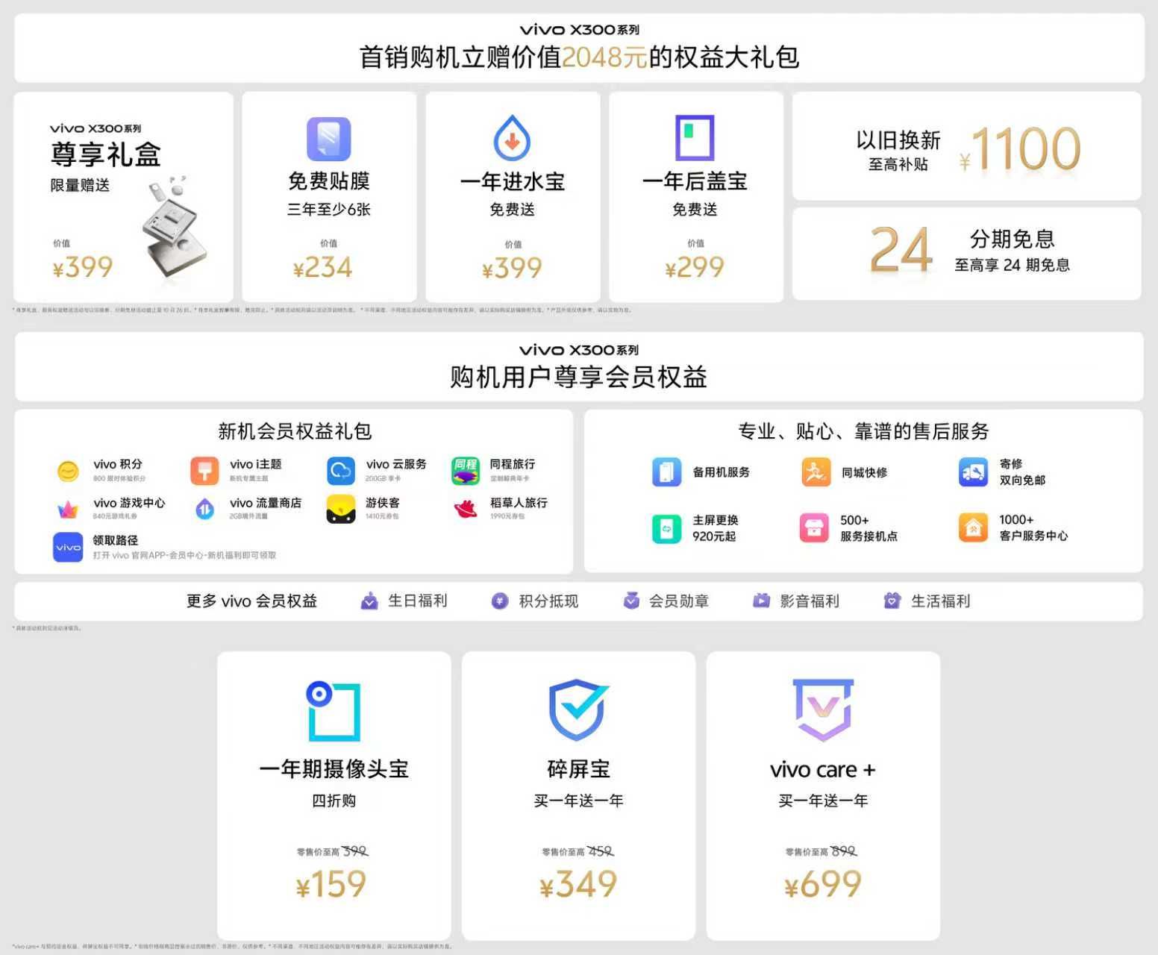Click the 免费贴膜 screen protector icon
This screenshot has height=955, width=1158.
tap(328, 139)
